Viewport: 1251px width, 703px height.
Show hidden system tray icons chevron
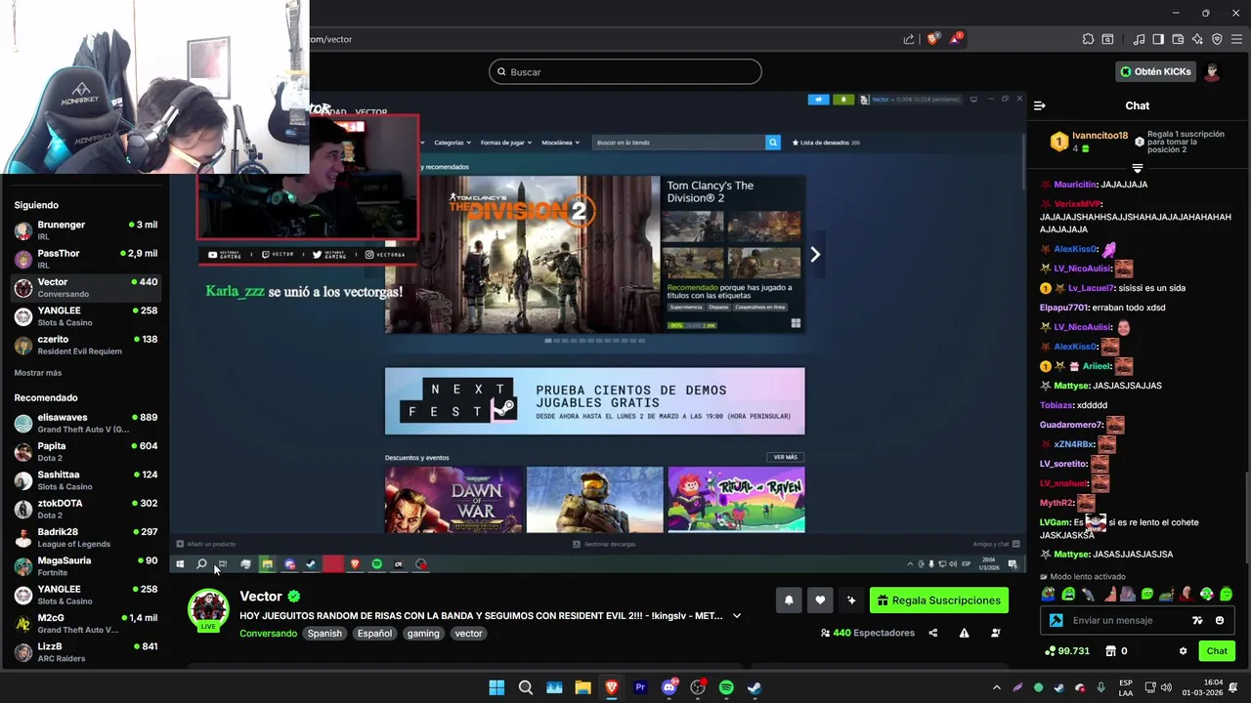(997, 687)
